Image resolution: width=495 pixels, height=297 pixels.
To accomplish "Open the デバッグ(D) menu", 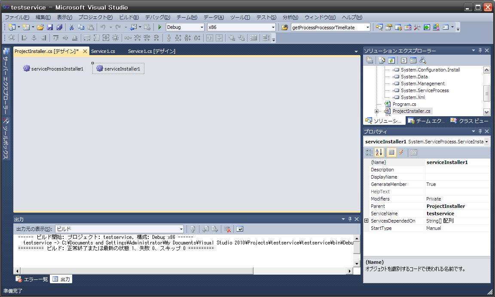I will point(158,17).
